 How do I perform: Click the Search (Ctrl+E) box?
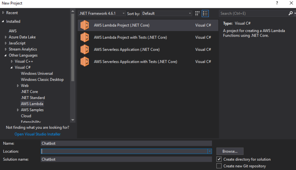(x=254, y=13)
